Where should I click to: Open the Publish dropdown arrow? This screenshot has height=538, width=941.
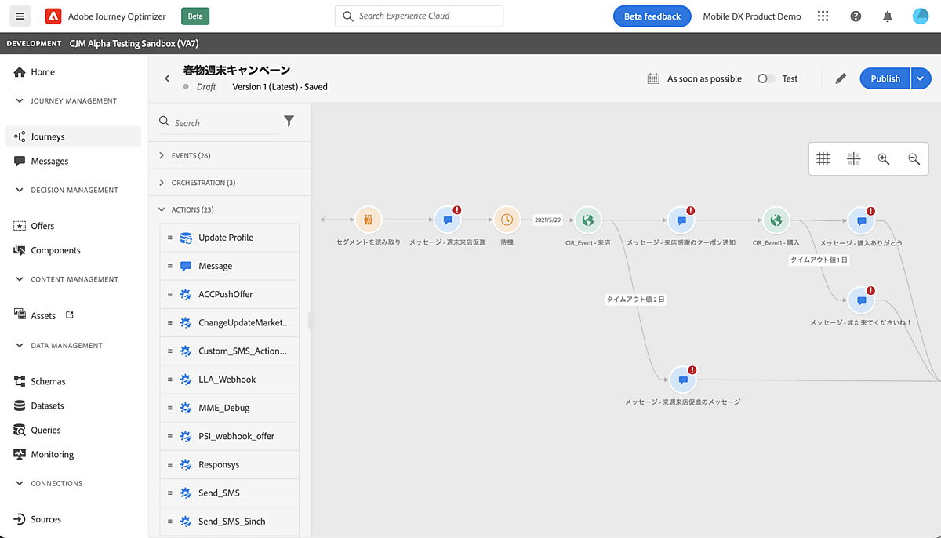(x=921, y=78)
